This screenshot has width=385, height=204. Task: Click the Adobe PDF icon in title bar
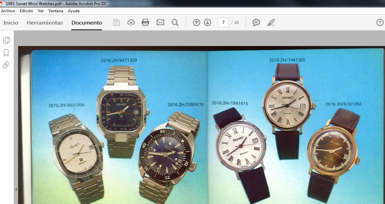[x=2, y=4]
